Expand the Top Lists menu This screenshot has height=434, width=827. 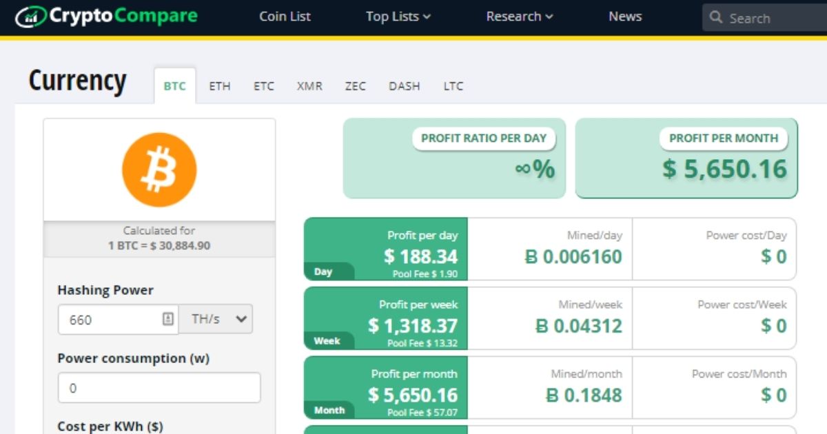[x=398, y=16]
